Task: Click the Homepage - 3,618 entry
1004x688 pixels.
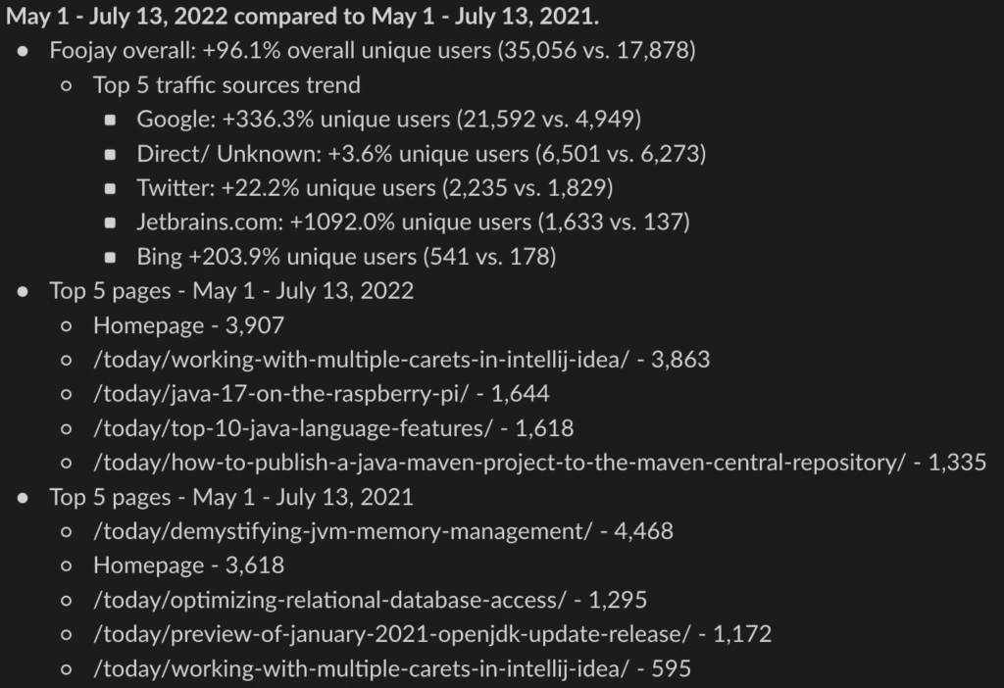Action: tap(189, 565)
